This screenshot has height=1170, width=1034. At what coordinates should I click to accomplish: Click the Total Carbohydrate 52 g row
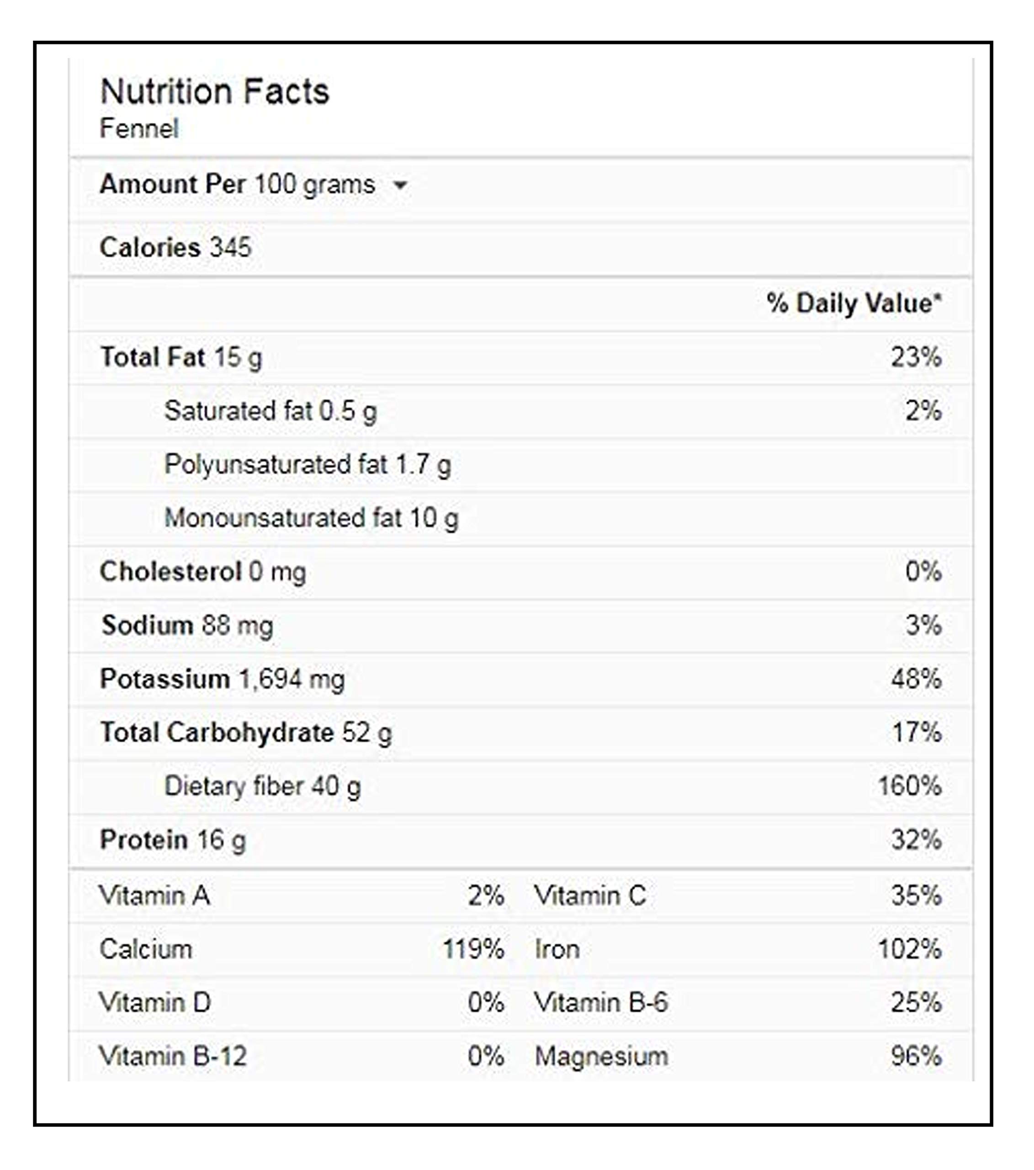click(521, 733)
